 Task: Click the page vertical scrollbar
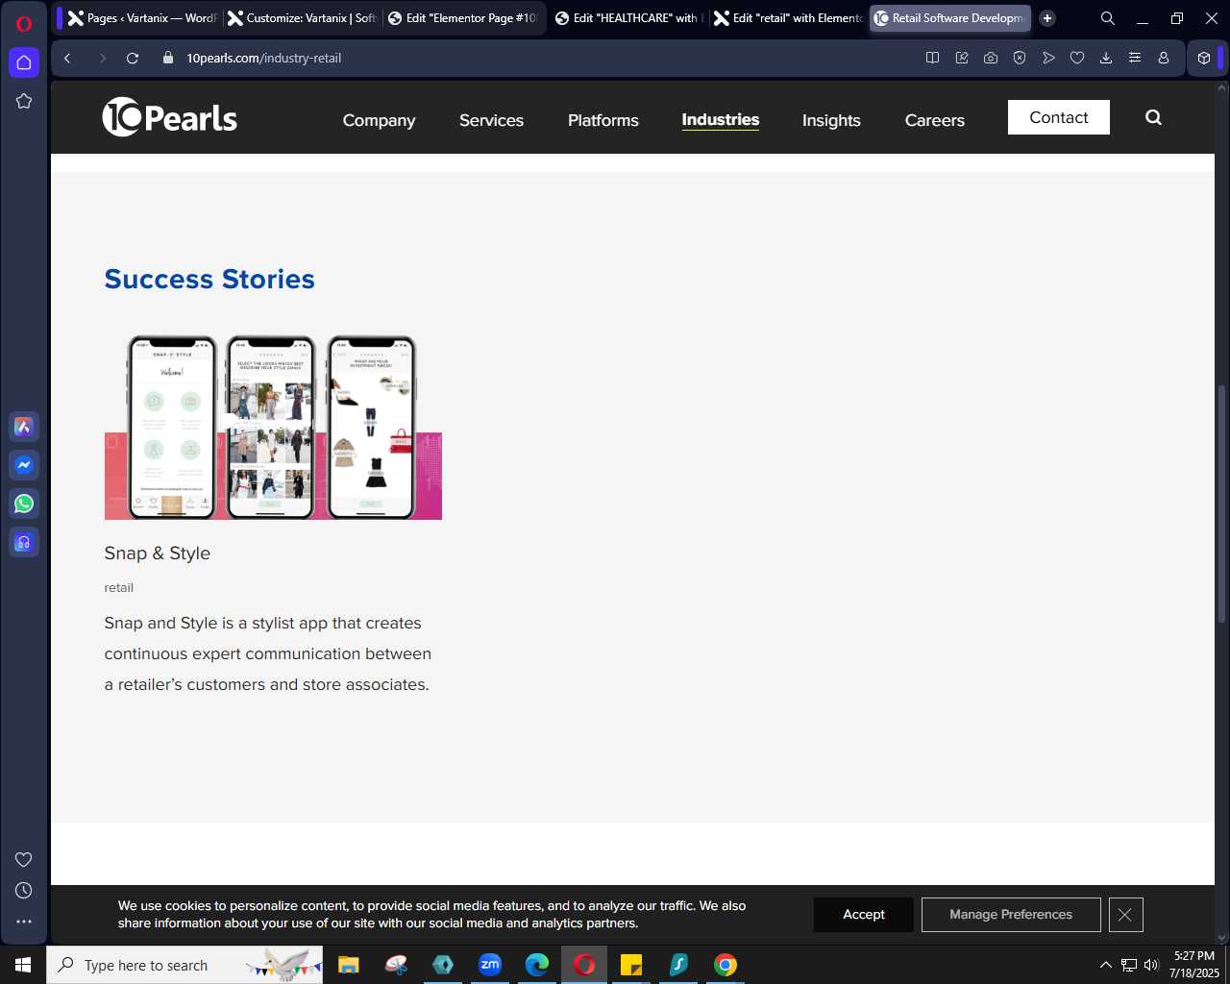click(x=1221, y=504)
